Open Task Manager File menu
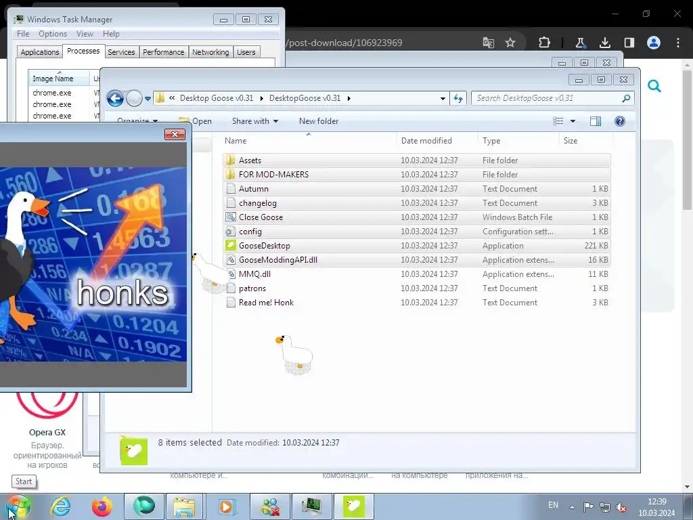Viewport: 693px width, 520px height. [x=23, y=34]
